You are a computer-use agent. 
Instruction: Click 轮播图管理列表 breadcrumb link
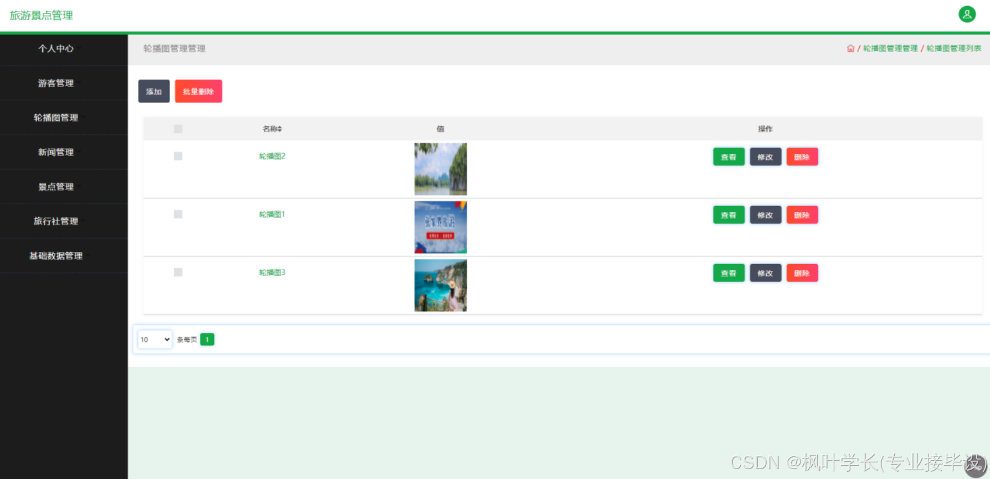click(954, 49)
